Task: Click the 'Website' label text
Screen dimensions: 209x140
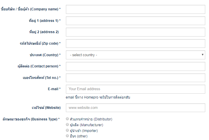Action: point(46,108)
